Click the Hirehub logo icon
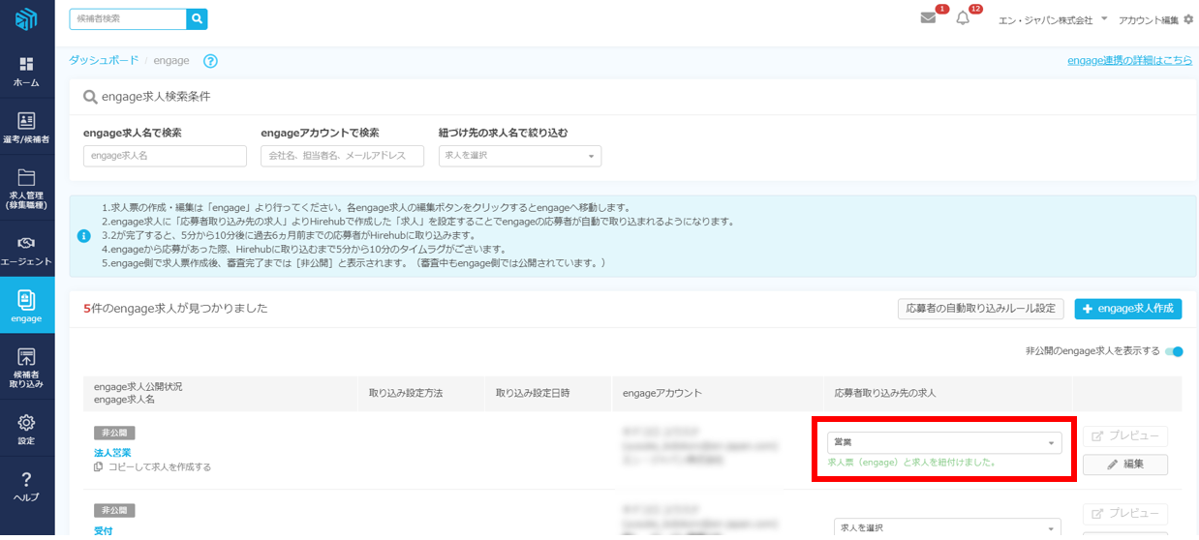Viewport: 1199px width, 540px height. tap(26, 19)
